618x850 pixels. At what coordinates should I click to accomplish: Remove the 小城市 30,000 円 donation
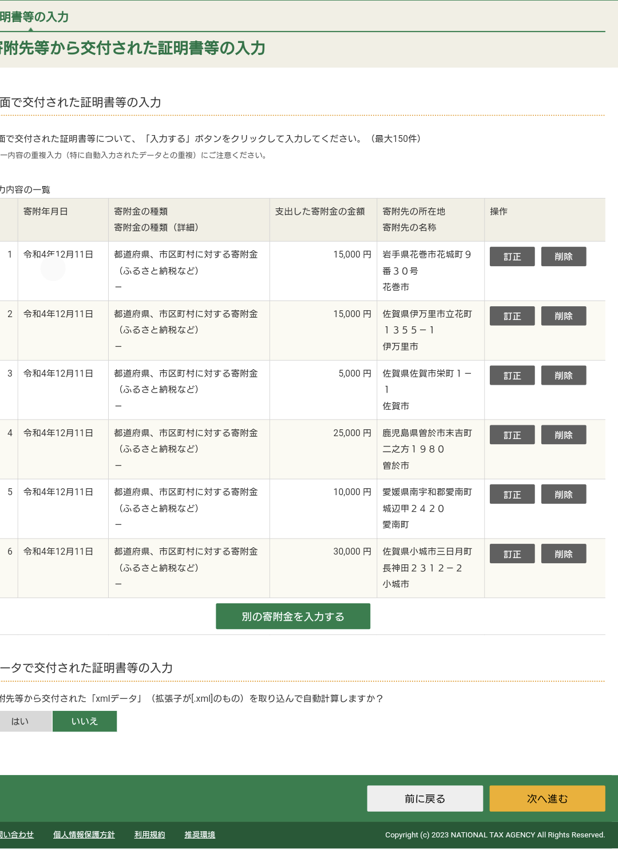563,554
